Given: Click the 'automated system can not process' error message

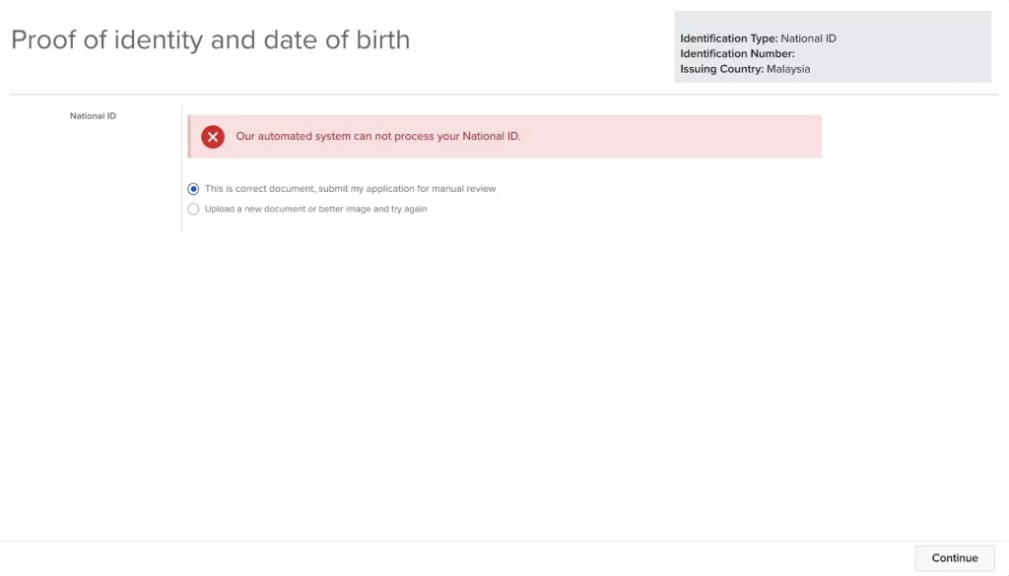Looking at the screenshot, I should [x=377, y=137].
